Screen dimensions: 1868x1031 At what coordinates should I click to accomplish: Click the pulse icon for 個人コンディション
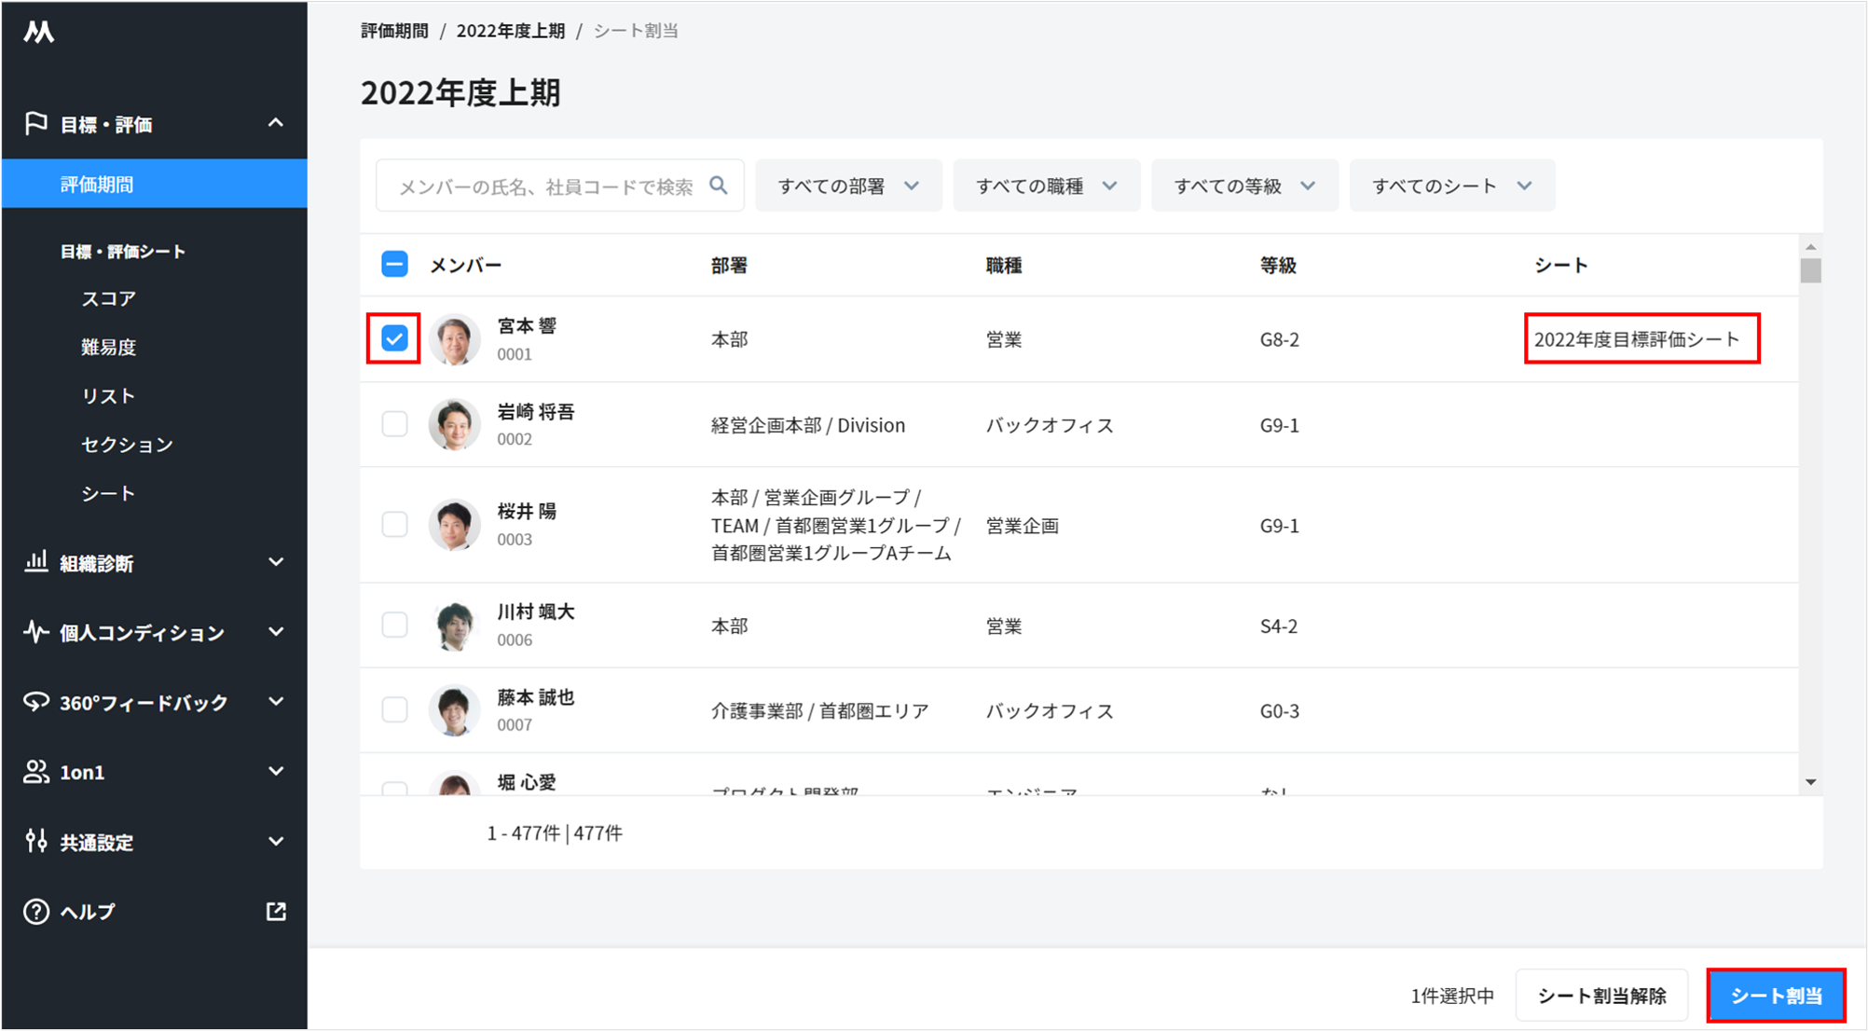(36, 632)
